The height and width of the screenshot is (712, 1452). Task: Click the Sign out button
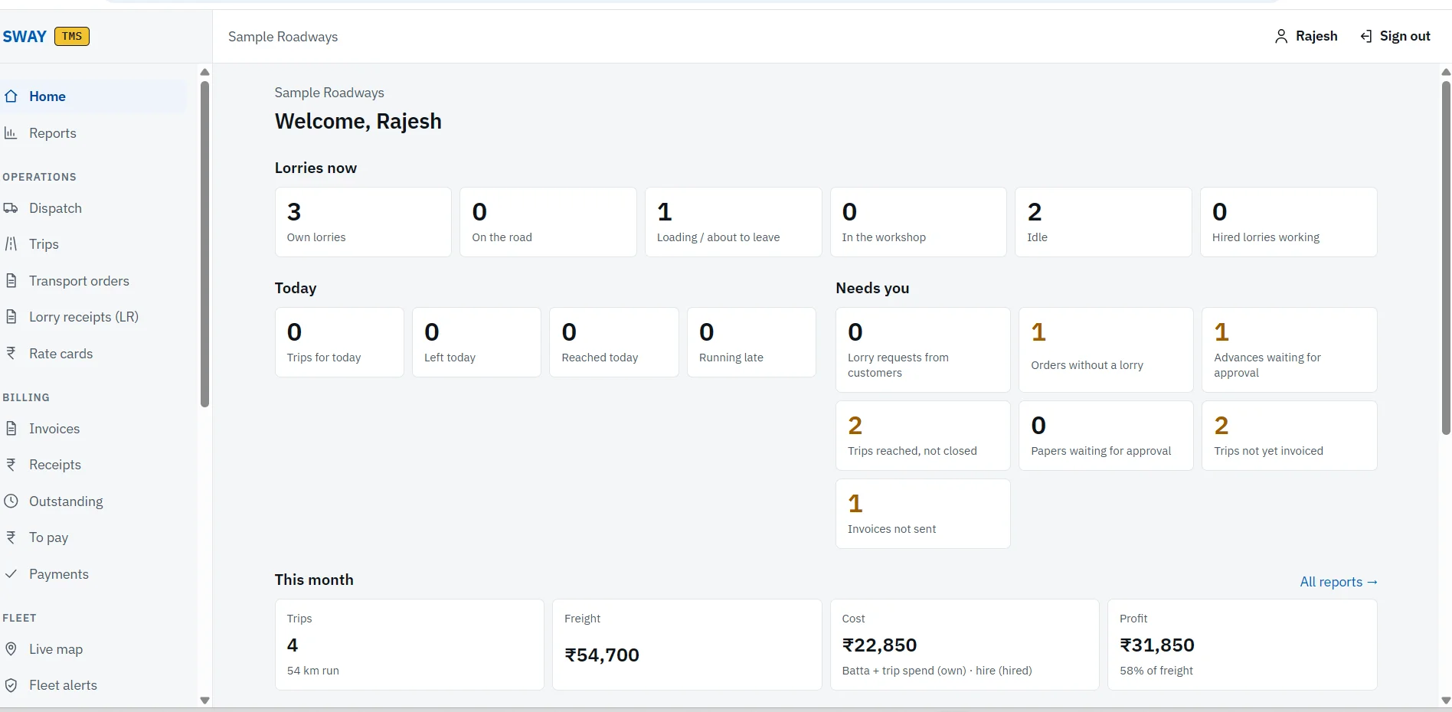point(1395,36)
